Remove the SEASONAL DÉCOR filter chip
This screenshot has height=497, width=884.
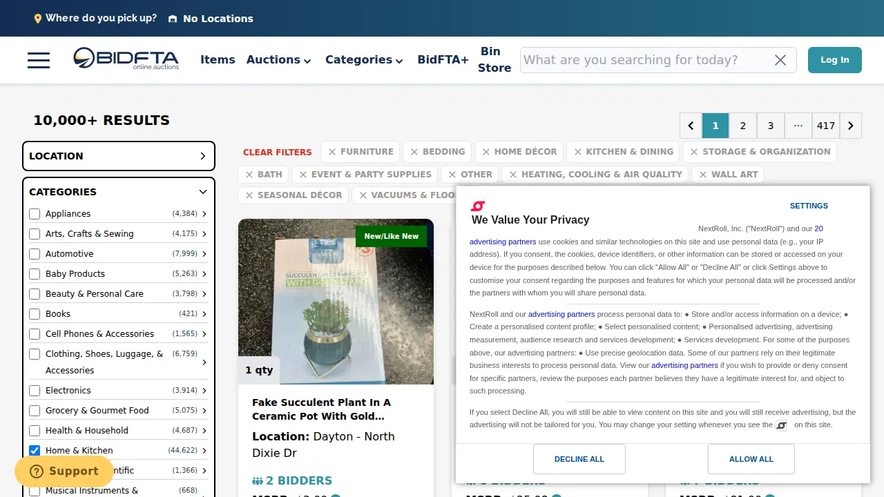[x=249, y=195]
